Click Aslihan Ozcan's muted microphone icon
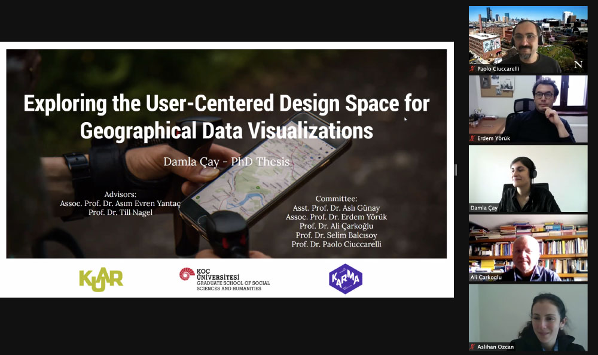 tap(472, 347)
